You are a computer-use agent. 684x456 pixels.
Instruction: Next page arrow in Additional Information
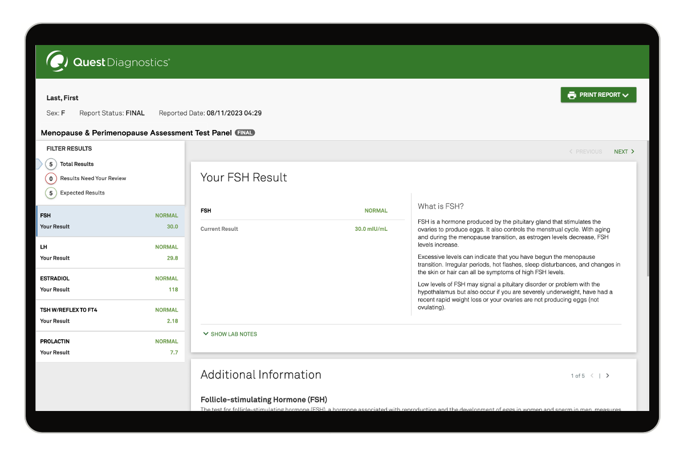608,376
